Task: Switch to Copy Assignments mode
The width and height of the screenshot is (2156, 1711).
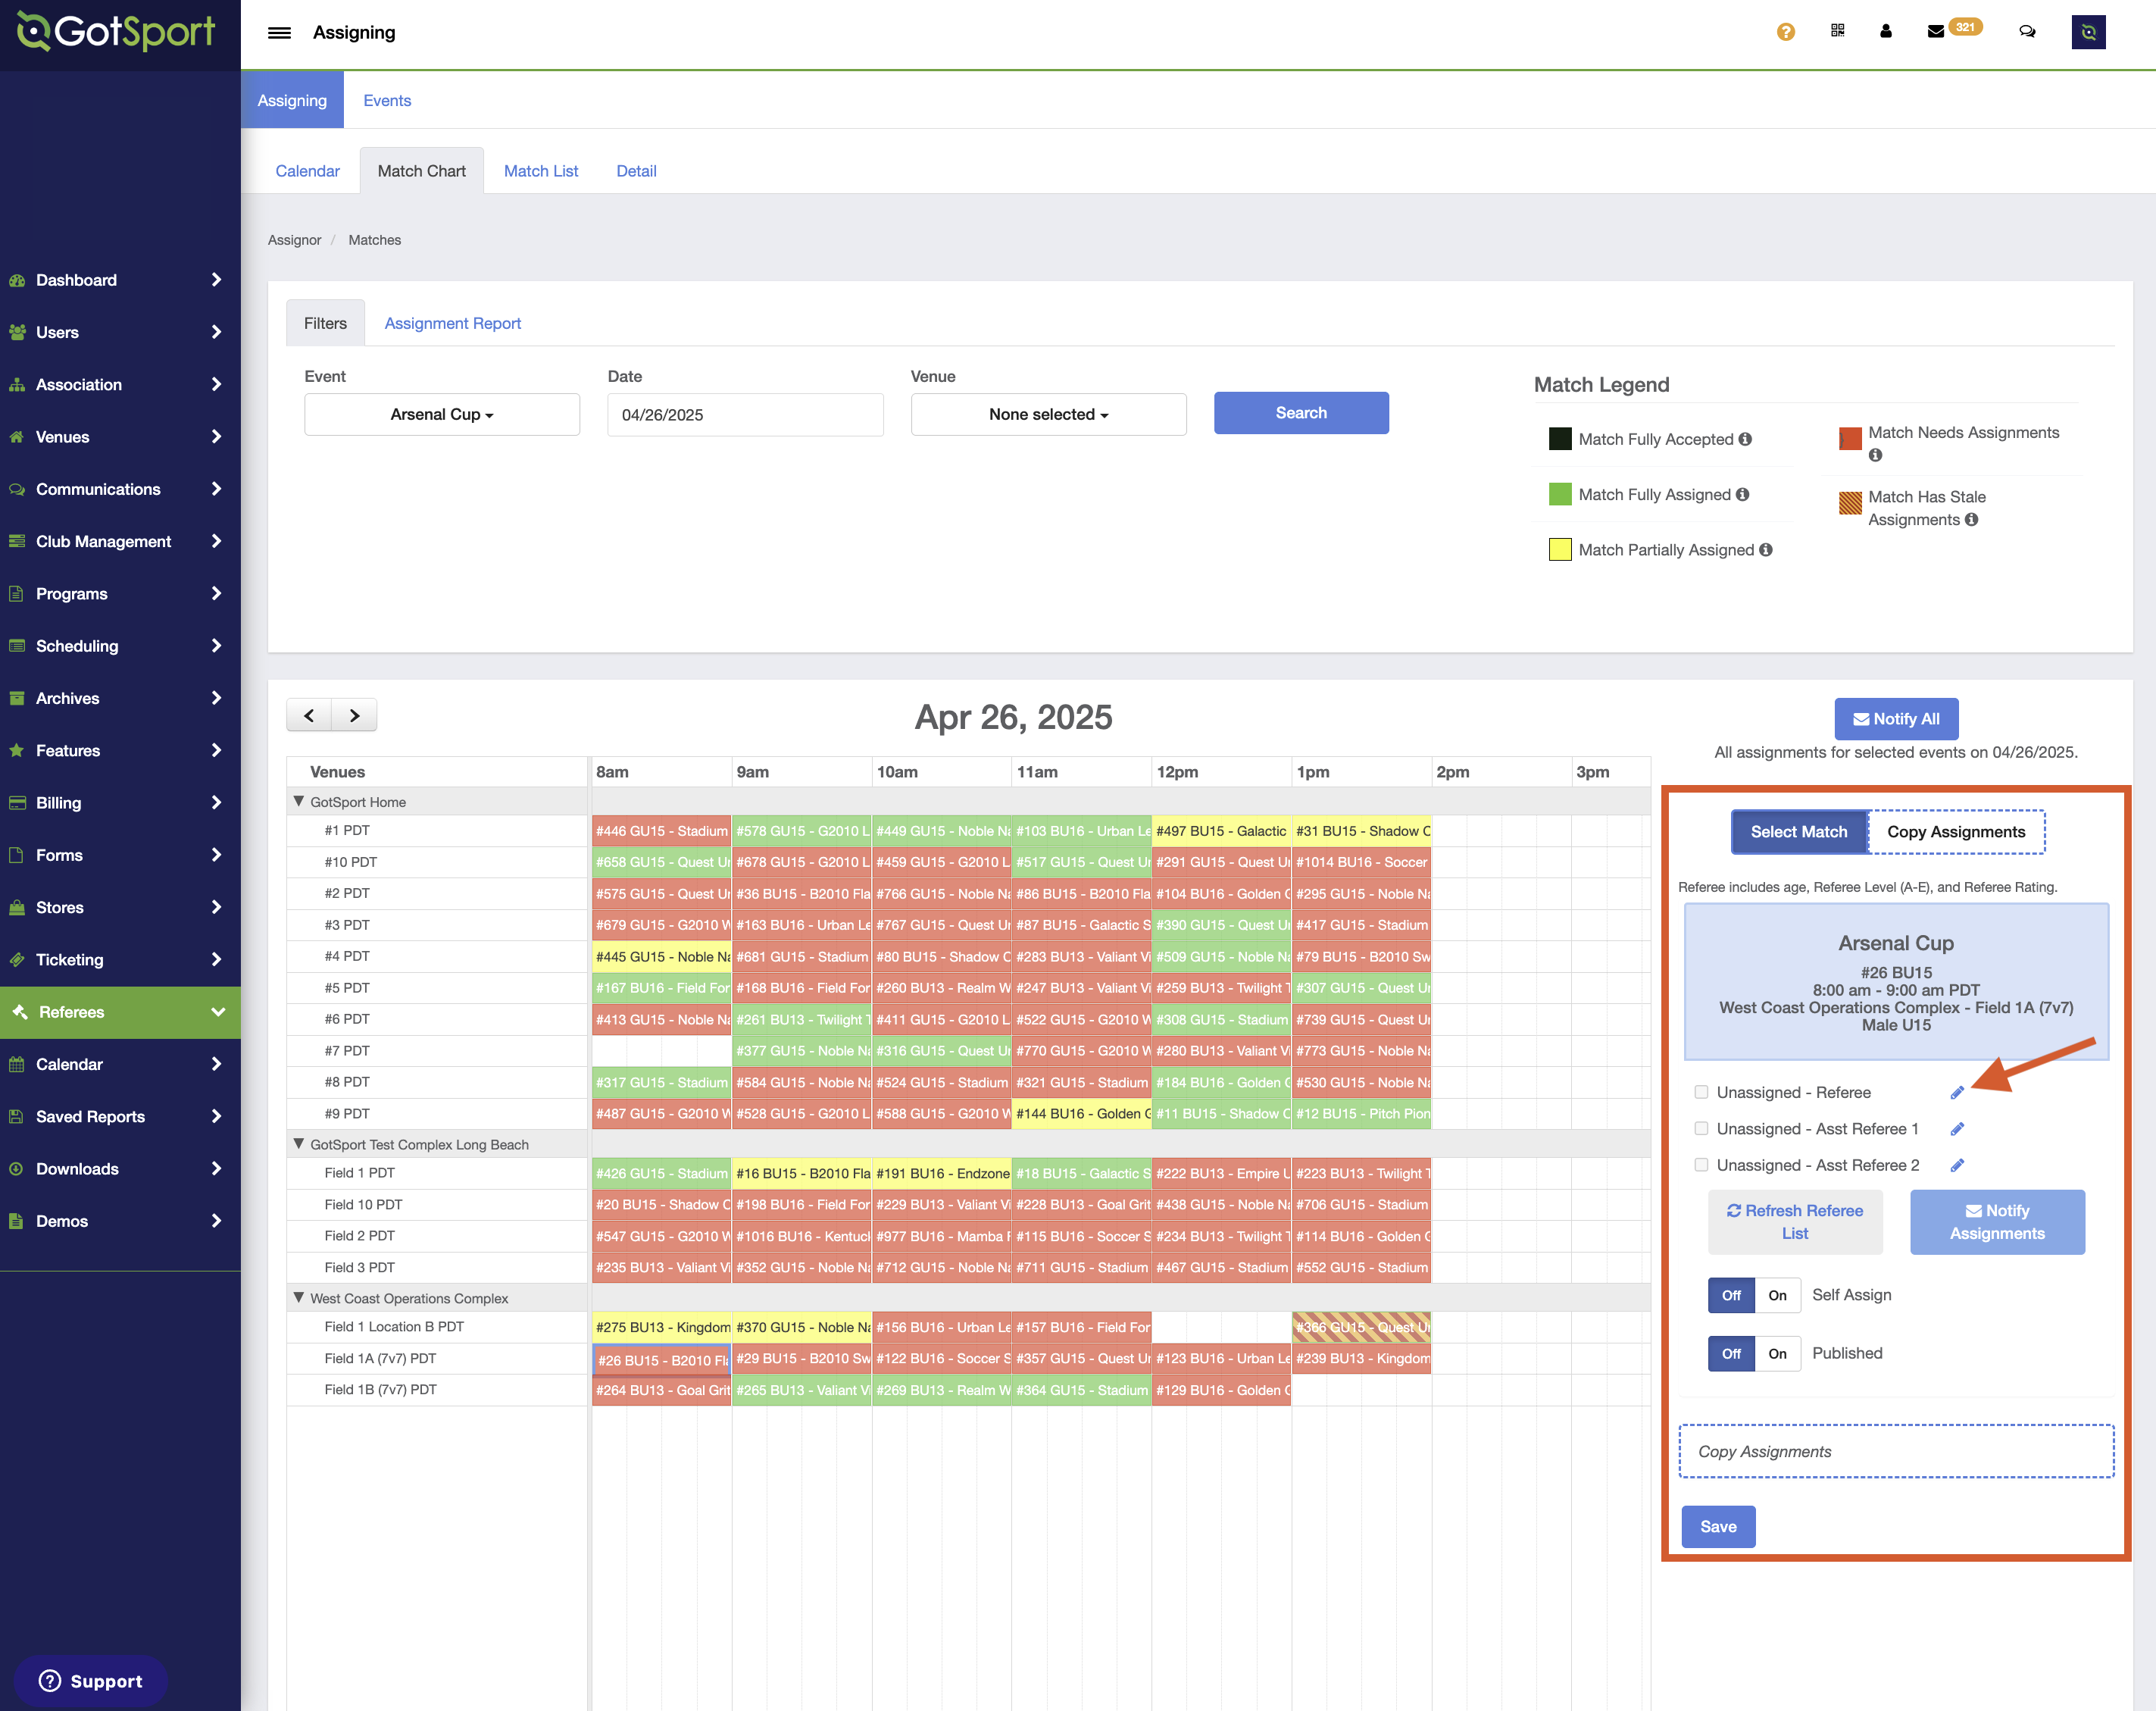Action: tap(1956, 832)
